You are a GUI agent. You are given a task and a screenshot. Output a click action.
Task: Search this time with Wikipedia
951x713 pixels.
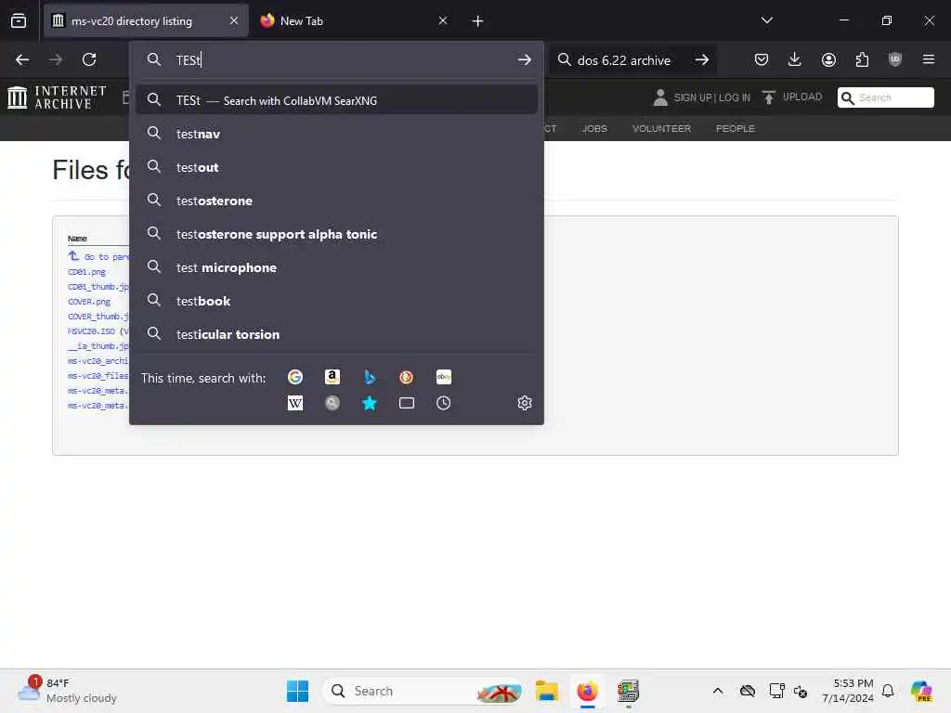295,403
